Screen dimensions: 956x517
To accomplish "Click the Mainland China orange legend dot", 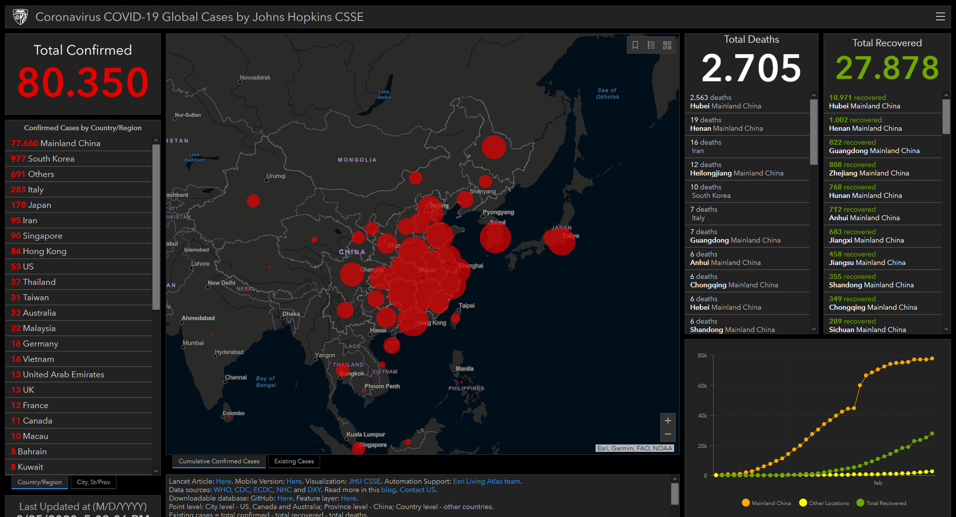I will pos(746,503).
